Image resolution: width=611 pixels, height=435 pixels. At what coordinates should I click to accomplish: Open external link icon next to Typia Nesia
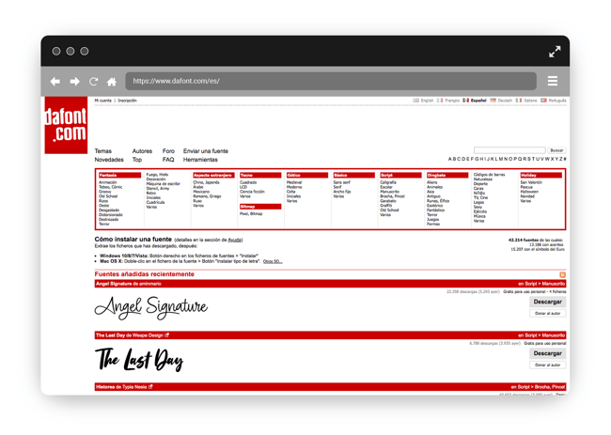(x=150, y=387)
